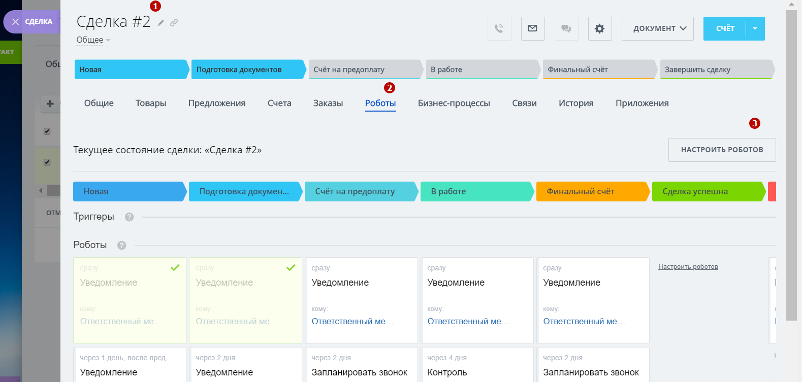Click the Настроить роботов button
The image size is (802, 382).
[x=722, y=150]
